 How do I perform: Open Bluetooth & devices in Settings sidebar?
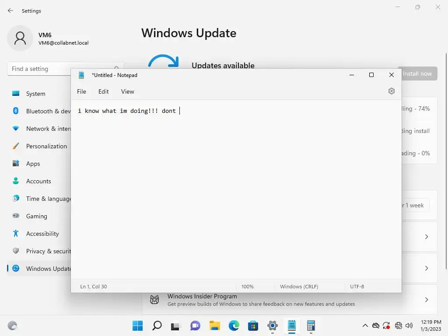tap(39, 111)
